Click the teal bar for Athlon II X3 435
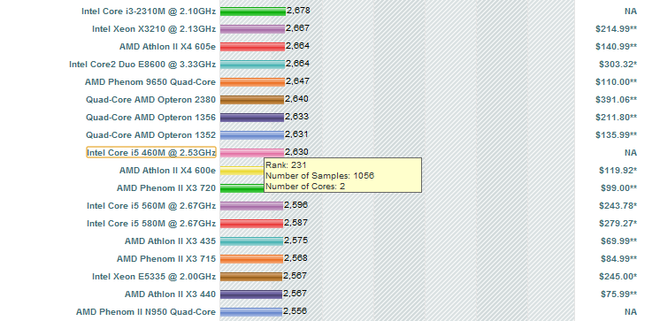 (252, 241)
